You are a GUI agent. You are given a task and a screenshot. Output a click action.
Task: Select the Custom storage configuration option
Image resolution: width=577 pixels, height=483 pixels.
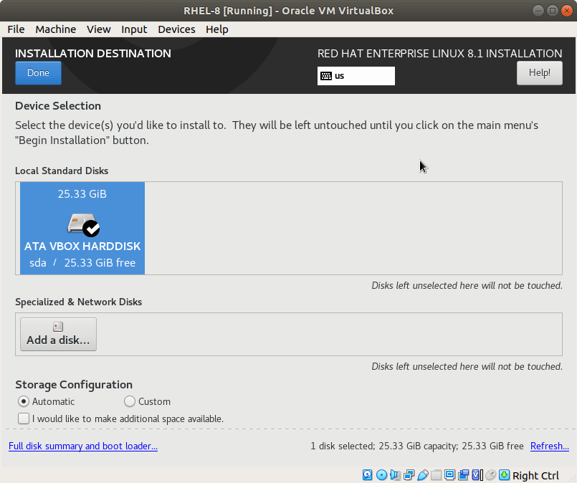click(x=130, y=402)
